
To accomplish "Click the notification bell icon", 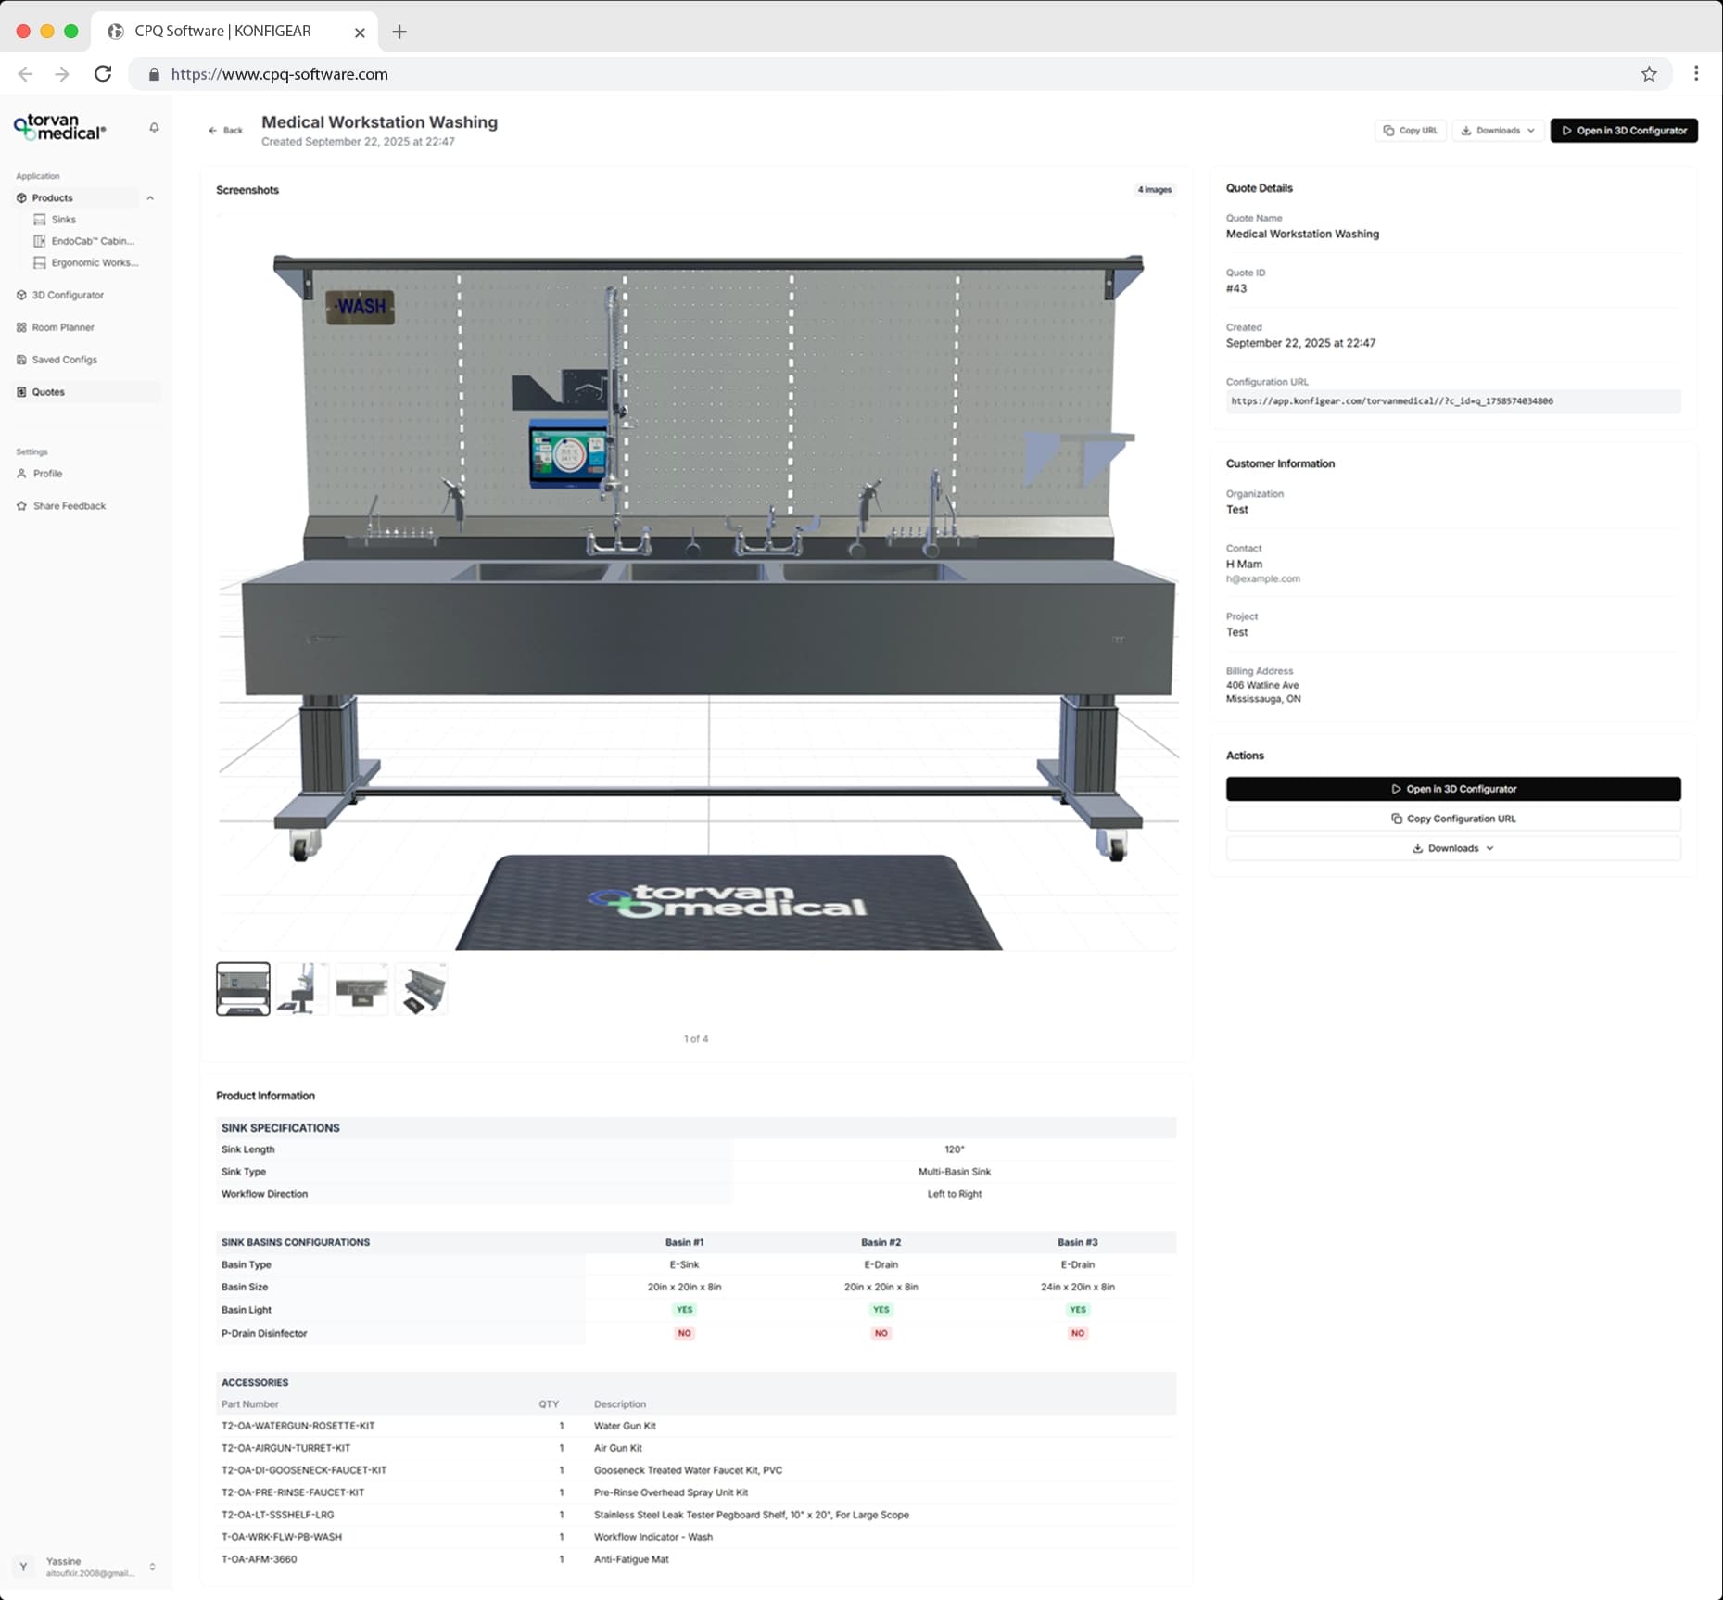I will [x=154, y=128].
